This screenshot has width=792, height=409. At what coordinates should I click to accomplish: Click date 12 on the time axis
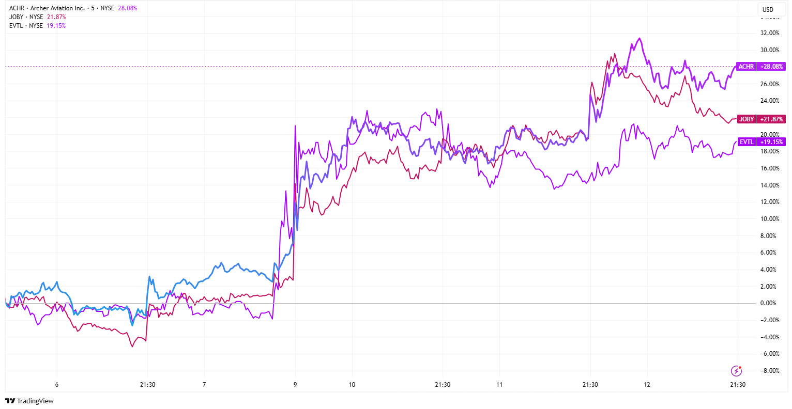tap(647, 385)
